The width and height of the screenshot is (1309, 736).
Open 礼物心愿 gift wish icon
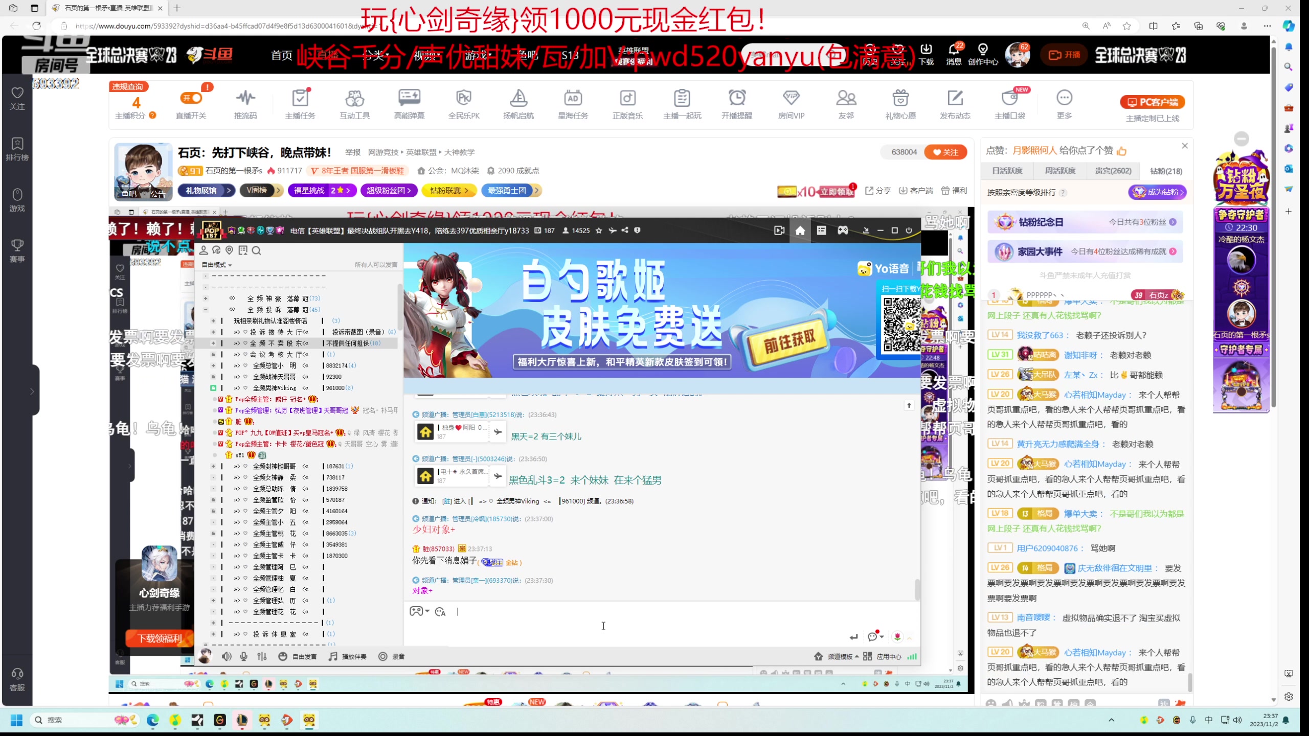[x=900, y=104]
